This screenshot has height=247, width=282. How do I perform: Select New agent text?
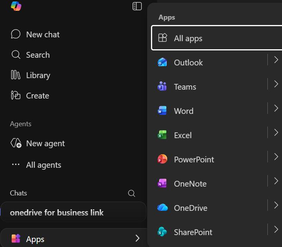[45, 144]
